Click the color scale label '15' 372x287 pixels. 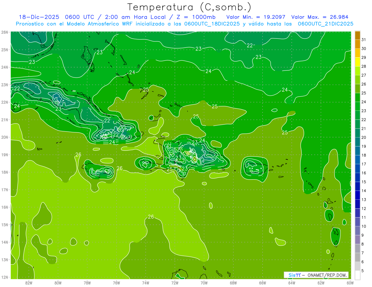[364, 182]
